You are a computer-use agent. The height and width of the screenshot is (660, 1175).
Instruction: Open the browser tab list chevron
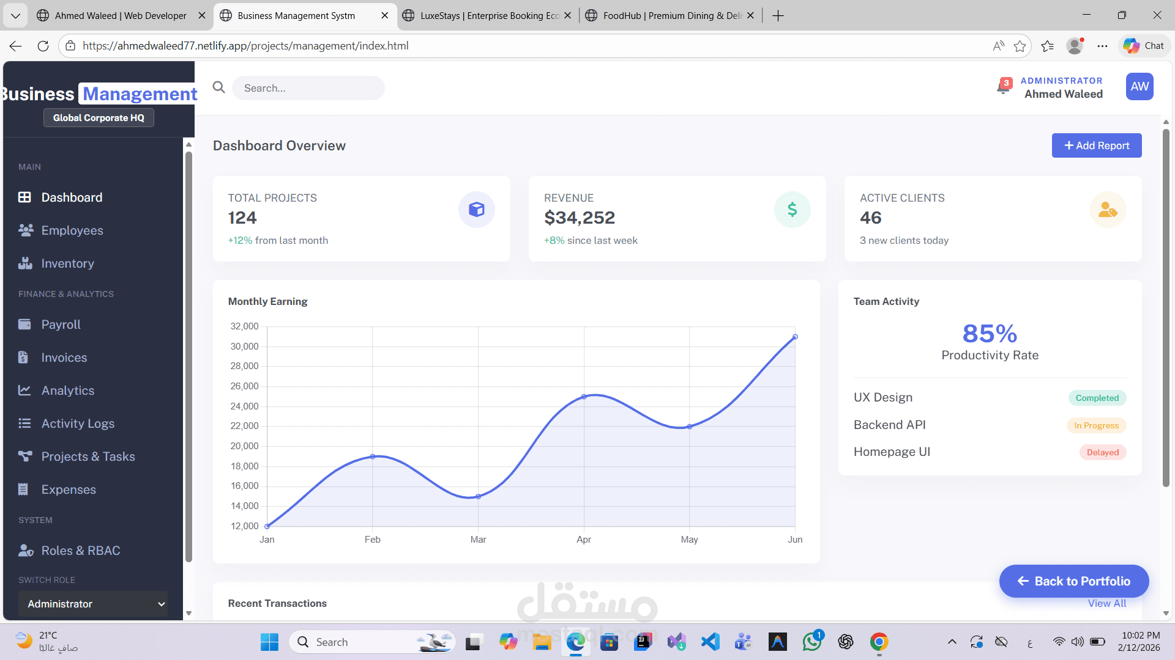tap(15, 15)
